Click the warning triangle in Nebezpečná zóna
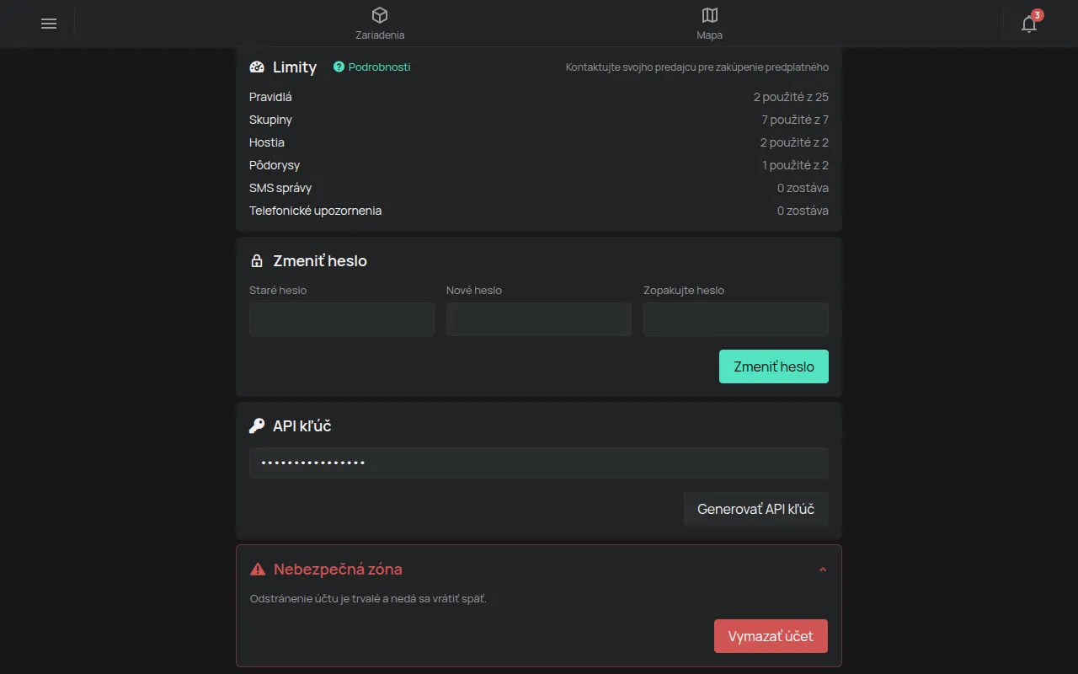The image size is (1078, 674). 258,570
